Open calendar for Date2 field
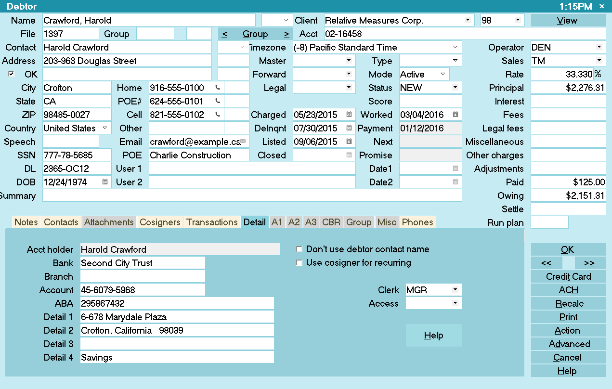This screenshot has width=612, height=389. tap(456, 182)
